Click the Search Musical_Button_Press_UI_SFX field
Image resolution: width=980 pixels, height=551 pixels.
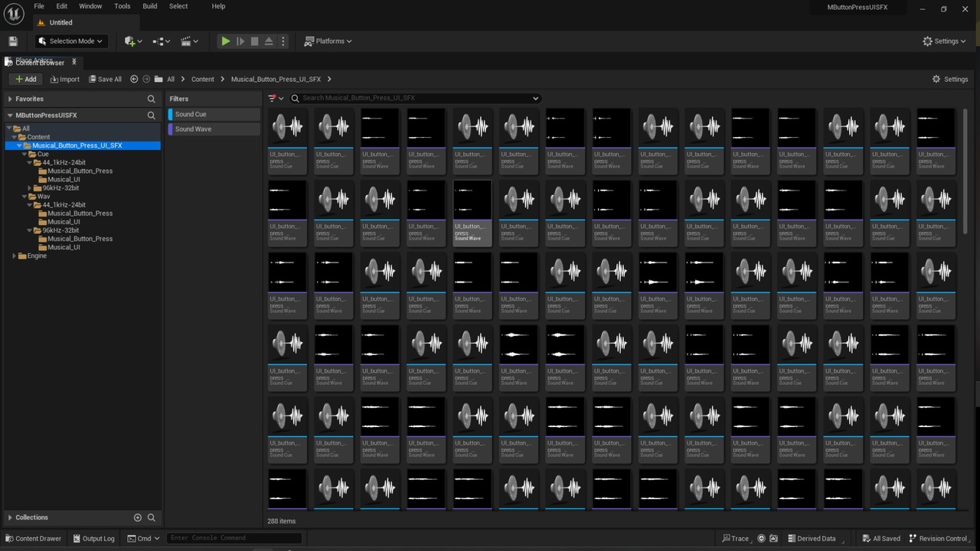[x=416, y=98]
